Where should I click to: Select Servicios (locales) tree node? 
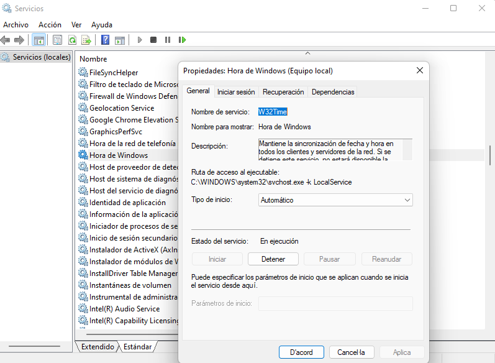pos(41,57)
